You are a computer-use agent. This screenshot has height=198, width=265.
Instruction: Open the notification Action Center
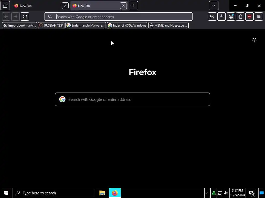252,193
